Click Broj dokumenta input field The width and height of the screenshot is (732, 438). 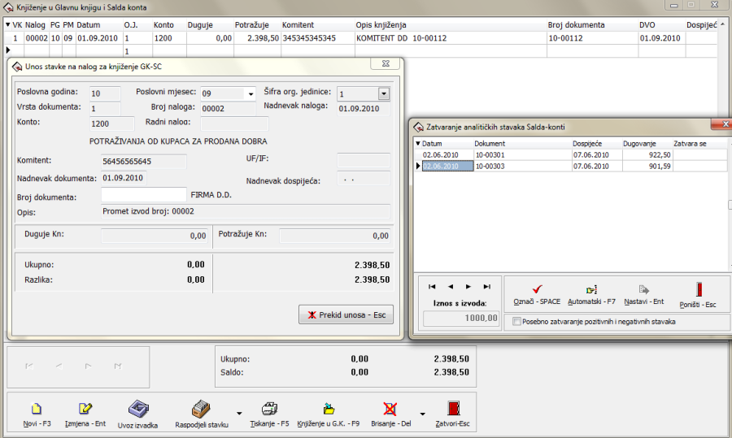point(144,195)
